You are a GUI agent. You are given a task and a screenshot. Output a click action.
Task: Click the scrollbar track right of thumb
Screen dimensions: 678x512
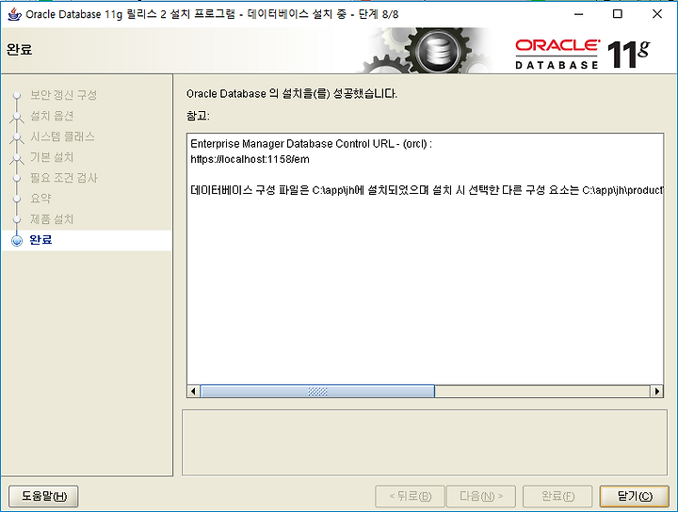[542, 392]
